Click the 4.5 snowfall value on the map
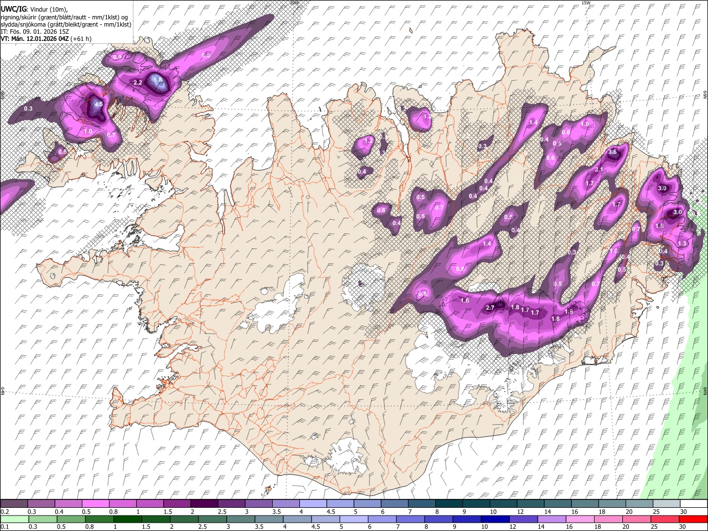 (x=98, y=104)
